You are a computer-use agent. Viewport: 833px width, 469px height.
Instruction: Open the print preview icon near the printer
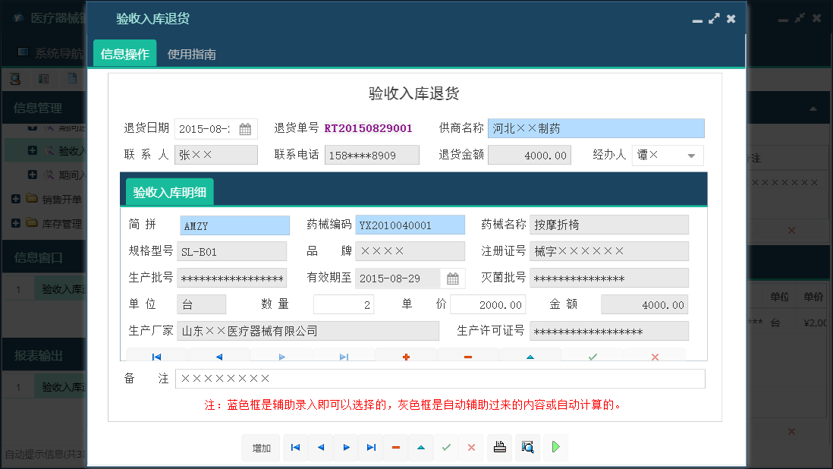[x=527, y=448]
